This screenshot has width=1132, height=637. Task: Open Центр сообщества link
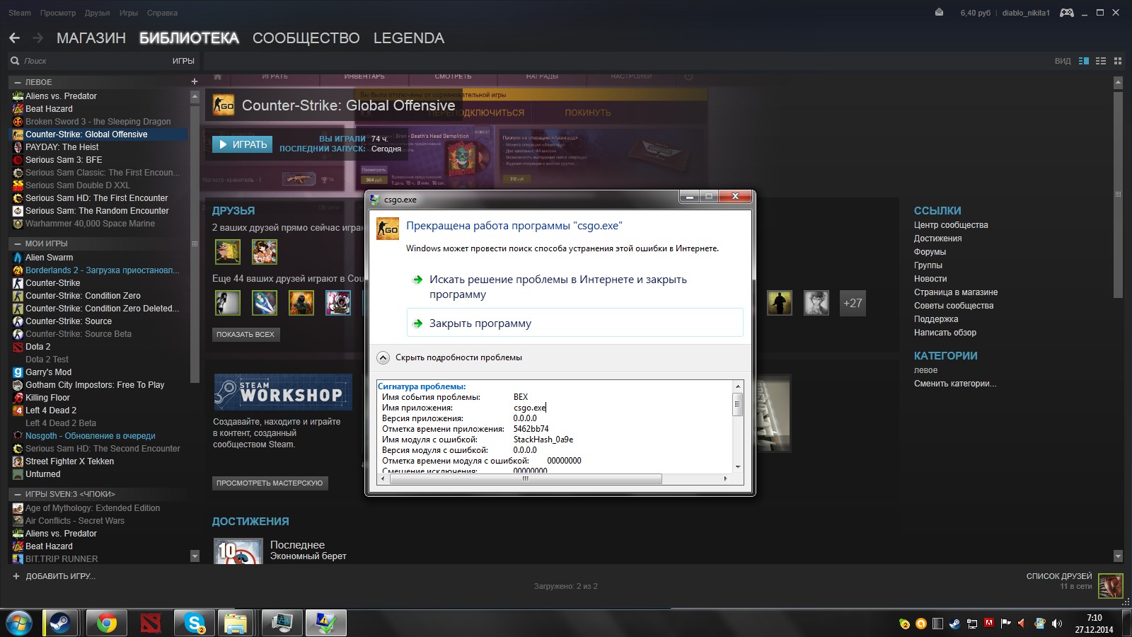point(951,225)
